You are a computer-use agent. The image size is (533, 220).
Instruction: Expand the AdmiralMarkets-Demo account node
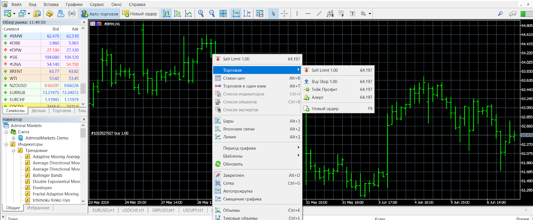pyautogui.click(x=13, y=138)
